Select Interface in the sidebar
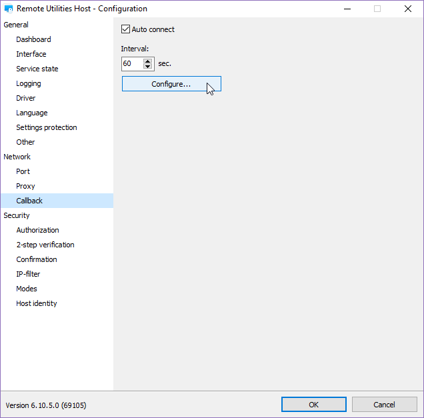The image size is (424, 418). pos(31,54)
